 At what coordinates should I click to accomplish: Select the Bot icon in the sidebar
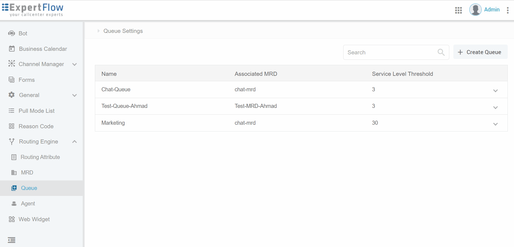(x=11, y=33)
